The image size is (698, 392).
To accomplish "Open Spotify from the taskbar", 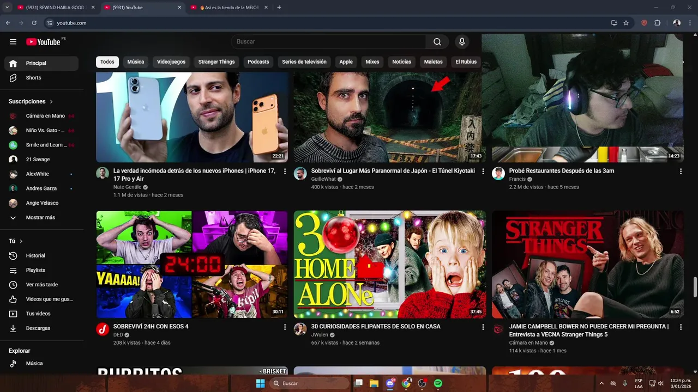I will [438, 383].
